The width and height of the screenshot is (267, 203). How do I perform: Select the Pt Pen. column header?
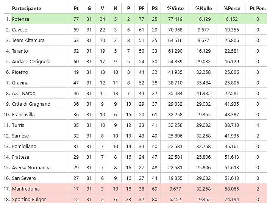258,8
